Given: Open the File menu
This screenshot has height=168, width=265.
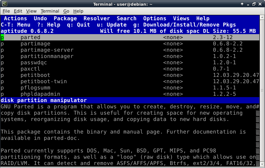Looking at the screenshot, I should point(6,11).
